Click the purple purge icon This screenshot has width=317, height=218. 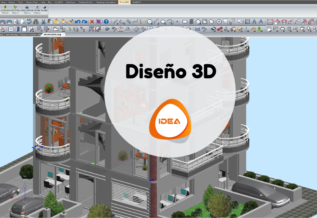point(99,22)
